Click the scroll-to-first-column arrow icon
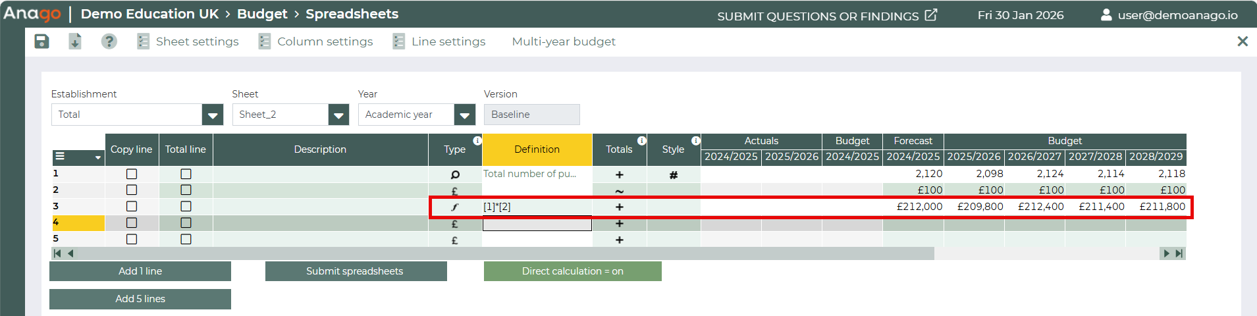The width and height of the screenshot is (1257, 316). (57, 253)
